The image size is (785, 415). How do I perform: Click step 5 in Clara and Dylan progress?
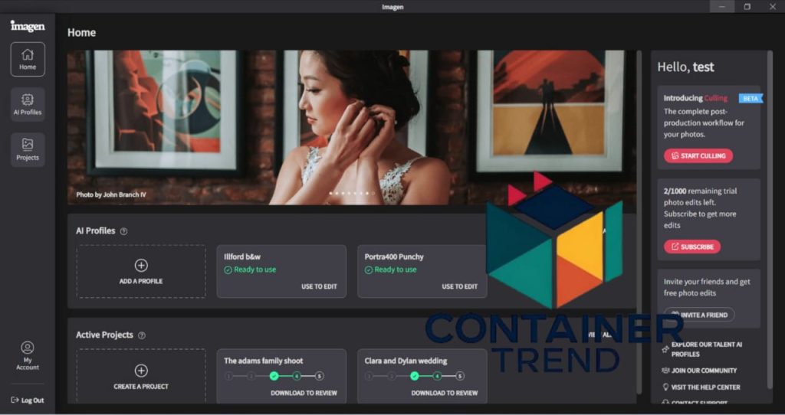tap(460, 376)
